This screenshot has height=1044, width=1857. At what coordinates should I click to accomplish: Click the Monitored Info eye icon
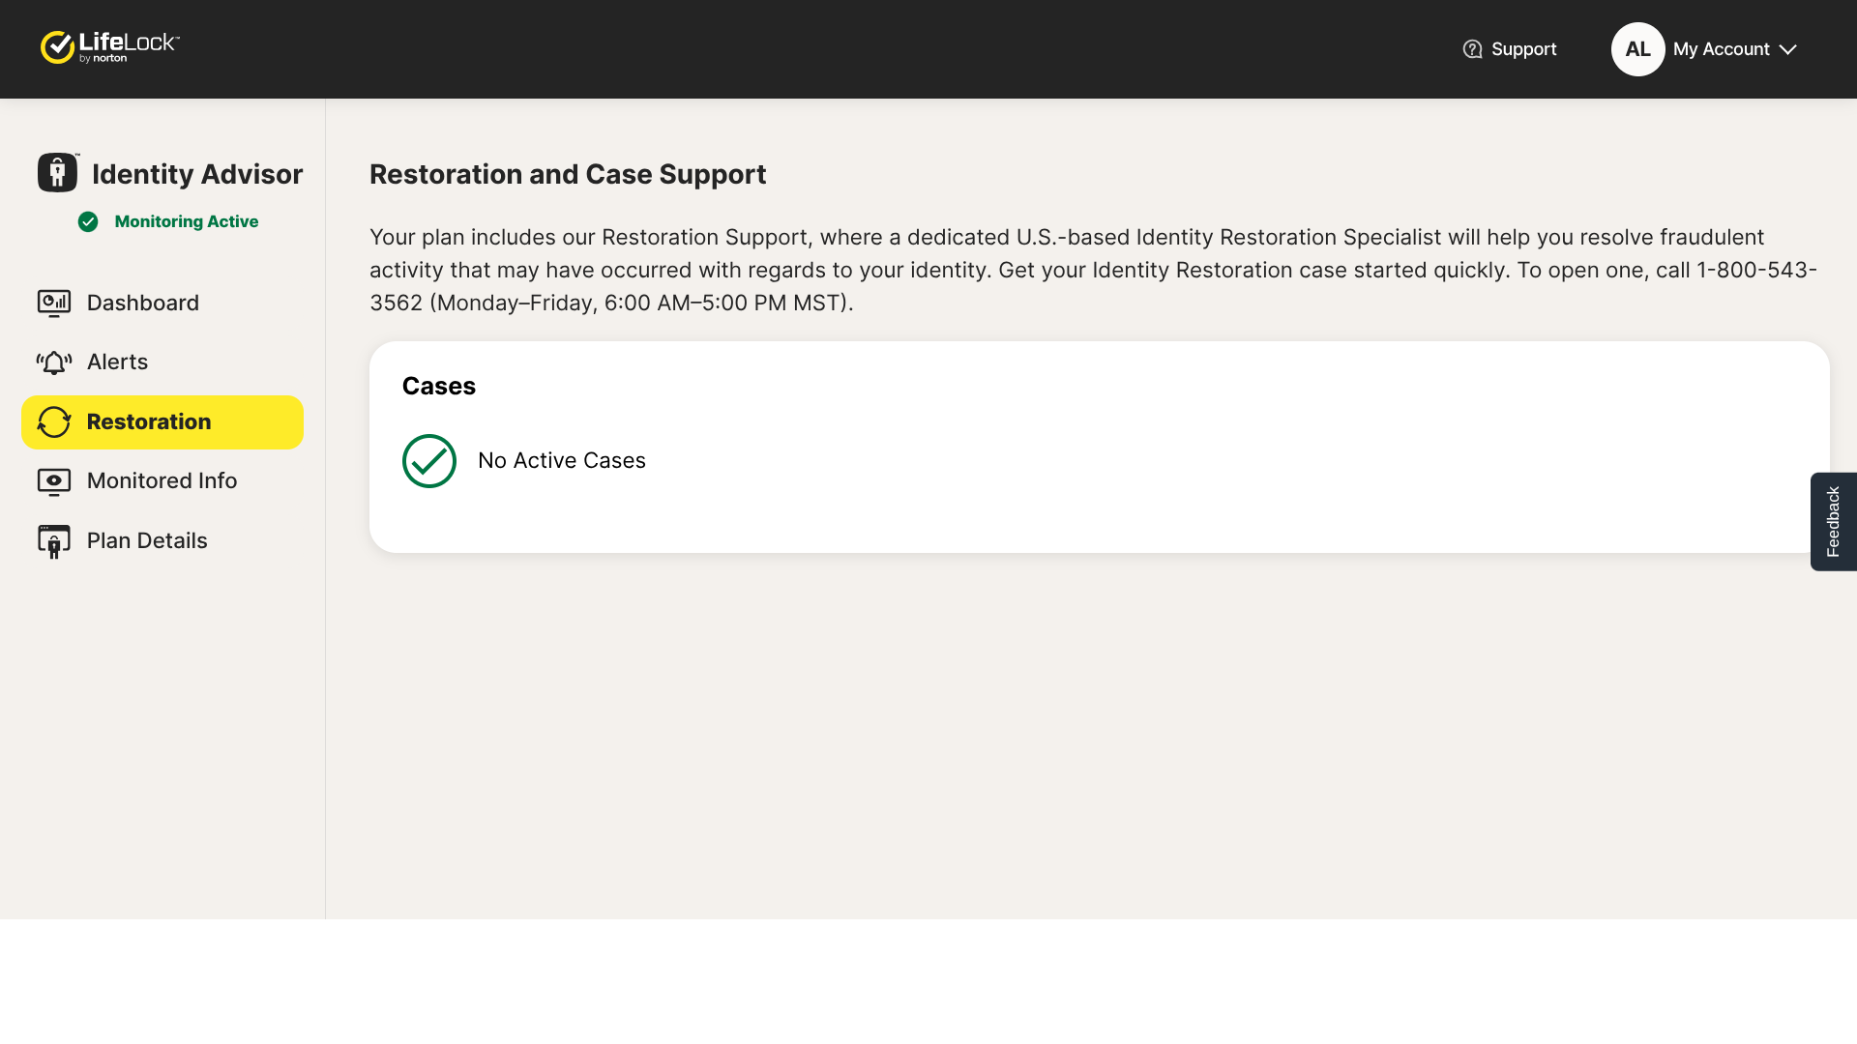click(54, 481)
